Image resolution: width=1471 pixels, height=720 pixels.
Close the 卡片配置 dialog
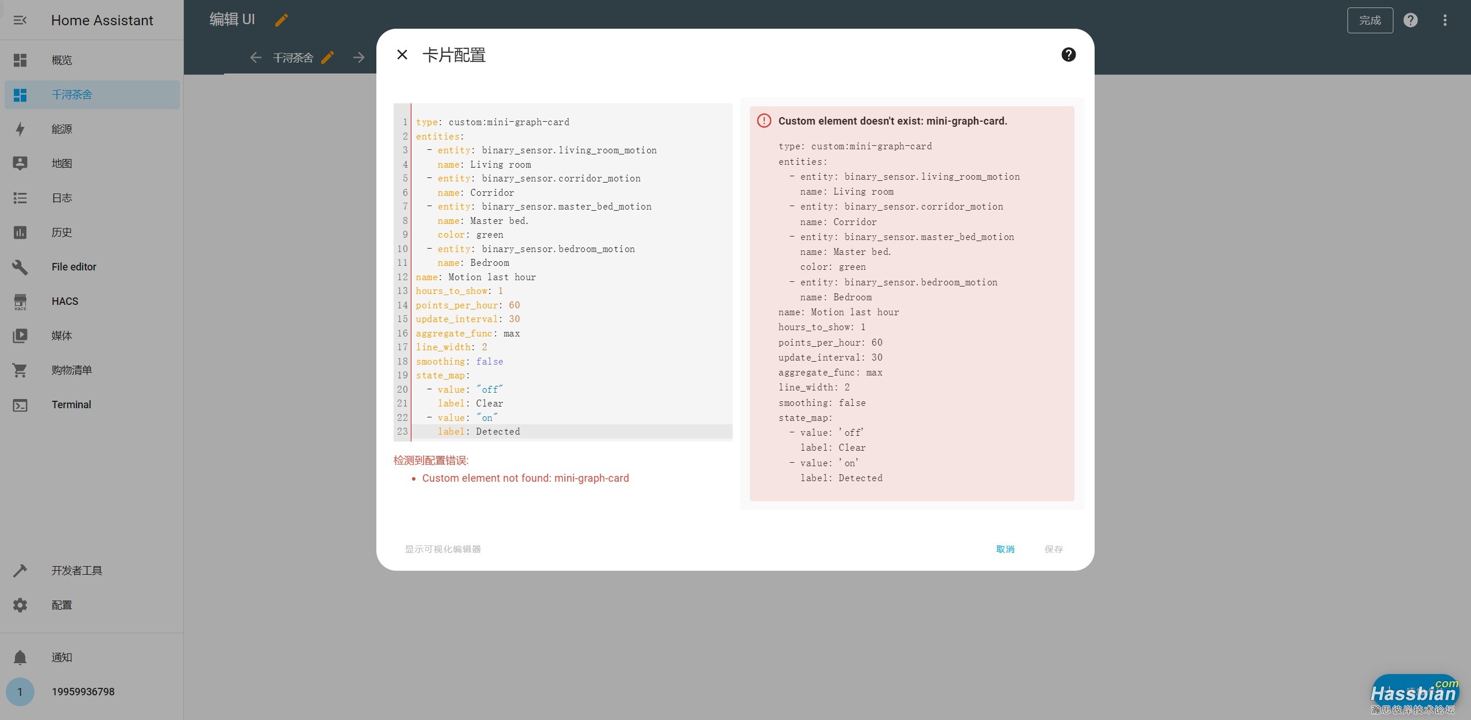pyautogui.click(x=402, y=55)
